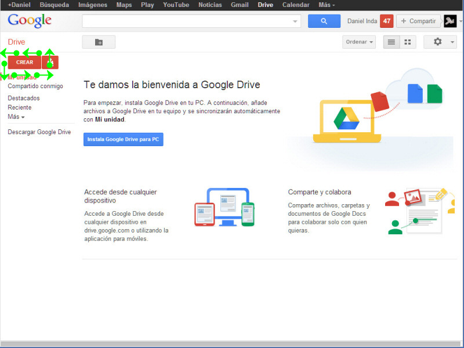Open Gmail in top navigation
The image size is (464, 348).
click(x=240, y=5)
